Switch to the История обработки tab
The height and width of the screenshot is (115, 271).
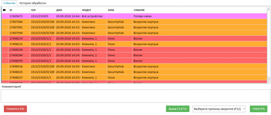pos(33,3)
